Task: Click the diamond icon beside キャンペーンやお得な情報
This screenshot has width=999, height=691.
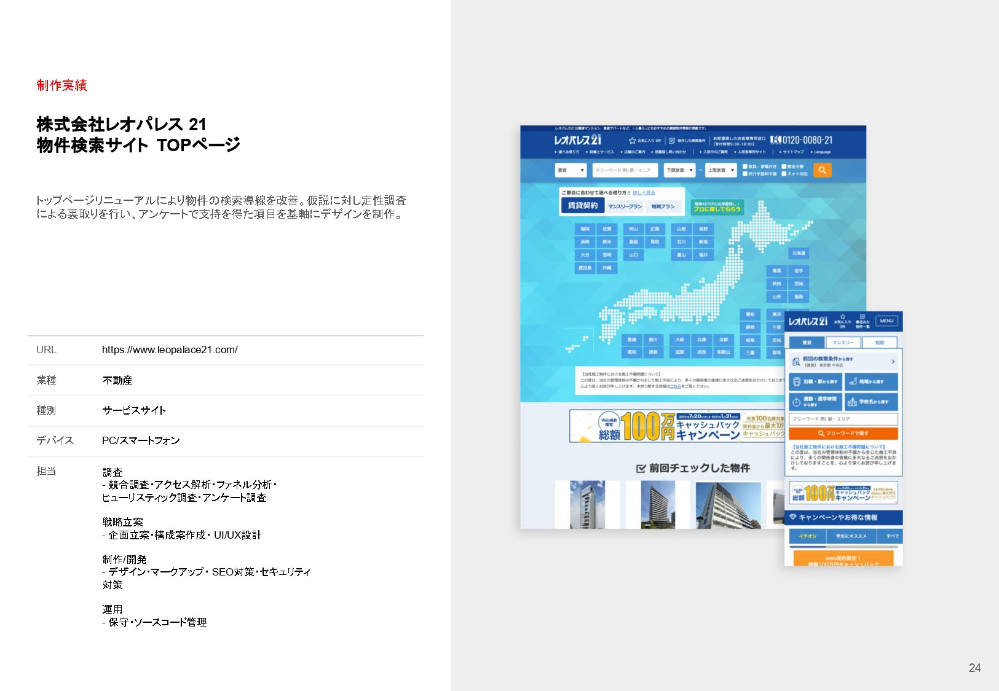Action: [x=793, y=517]
